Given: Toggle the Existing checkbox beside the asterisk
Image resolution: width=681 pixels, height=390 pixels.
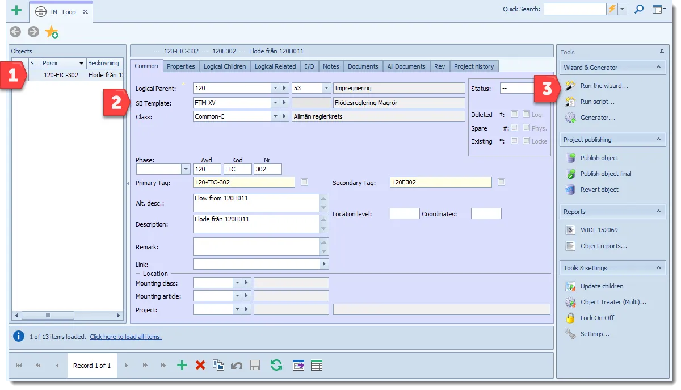Looking at the screenshot, I should click(514, 141).
